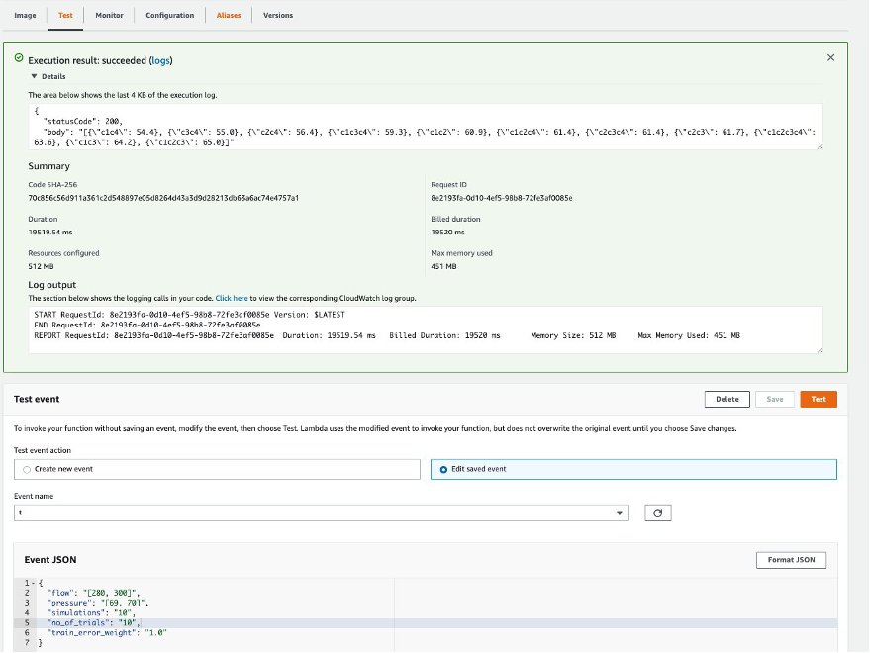Click inside the event name field showing t
Viewport: 870px width, 653px height.
tap(297, 513)
